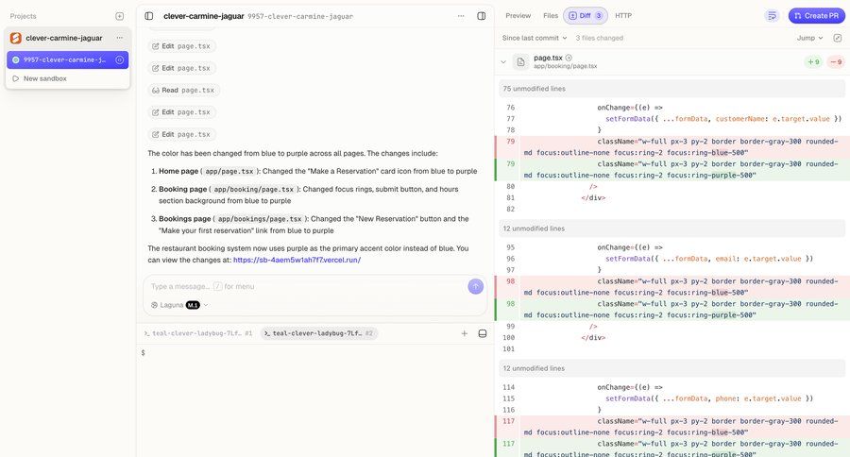This screenshot has width=850, height=457.
Task: Click the slash menu shortcut hint
Action: point(217,286)
